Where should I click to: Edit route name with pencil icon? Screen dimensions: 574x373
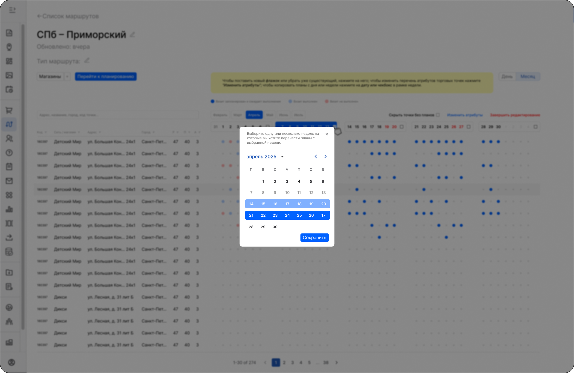coord(132,35)
